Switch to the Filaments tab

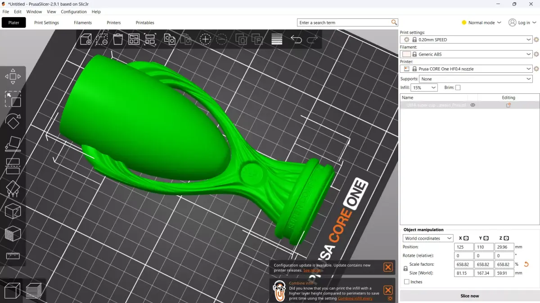pyautogui.click(x=83, y=22)
